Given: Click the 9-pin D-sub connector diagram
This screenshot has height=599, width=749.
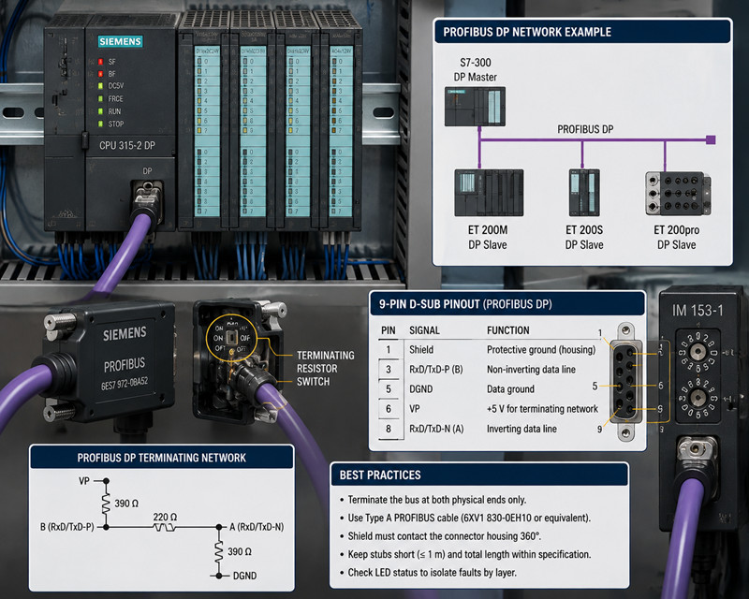Looking at the screenshot, I should click(x=625, y=381).
